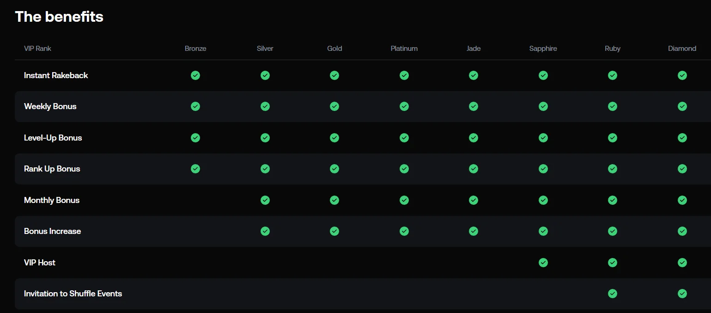This screenshot has width=711, height=313.
Task: Select the Shuffle Events invitation checkmark for Ruby
Action: pyautogui.click(x=613, y=294)
